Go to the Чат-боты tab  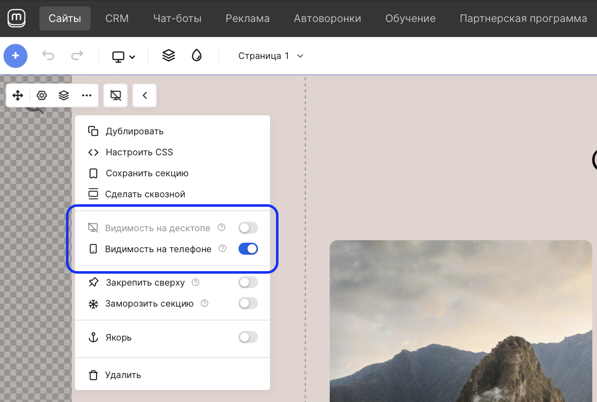pyautogui.click(x=177, y=18)
